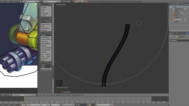Open the timeline Frame menu
This screenshot has height=106, width=189.
(x=12, y=105)
